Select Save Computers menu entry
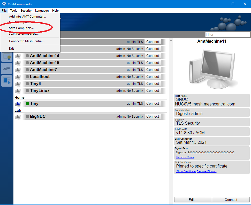 tap(30, 28)
